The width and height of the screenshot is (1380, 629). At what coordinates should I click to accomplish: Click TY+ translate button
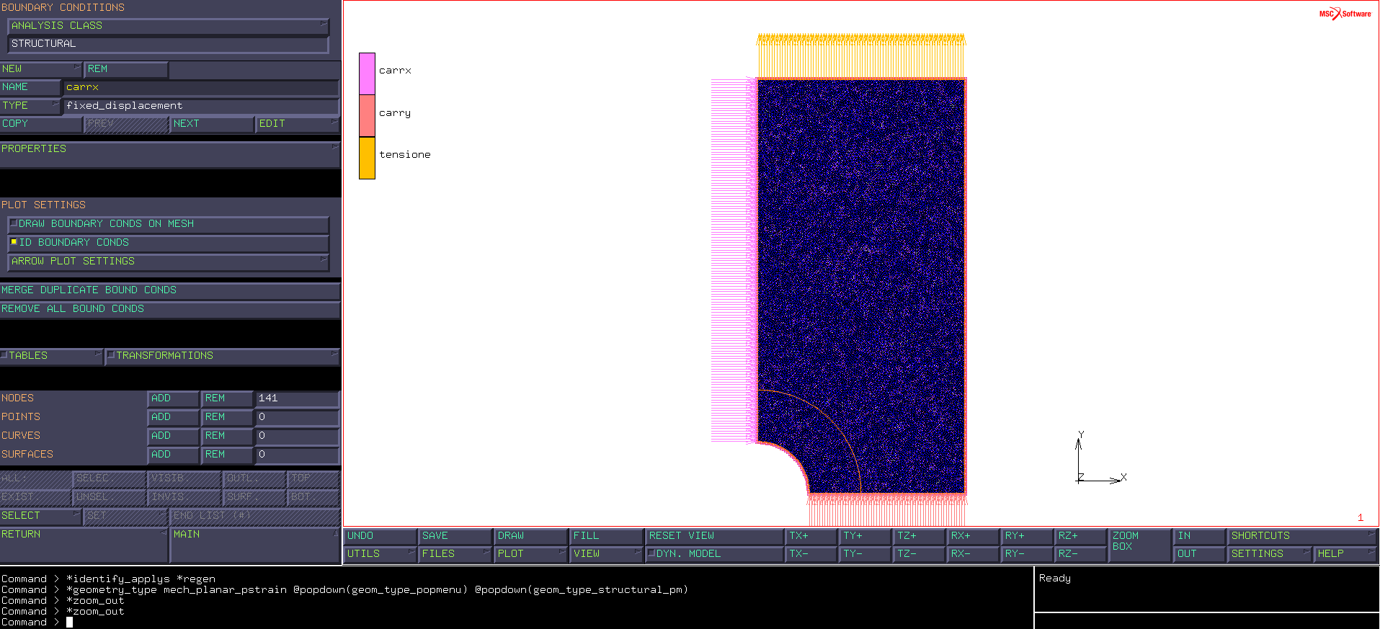tap(866, 536)
